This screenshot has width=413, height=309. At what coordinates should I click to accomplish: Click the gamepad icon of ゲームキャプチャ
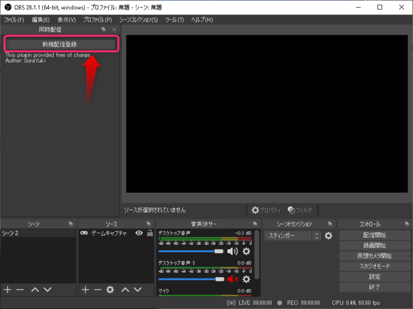click(84, 233)
